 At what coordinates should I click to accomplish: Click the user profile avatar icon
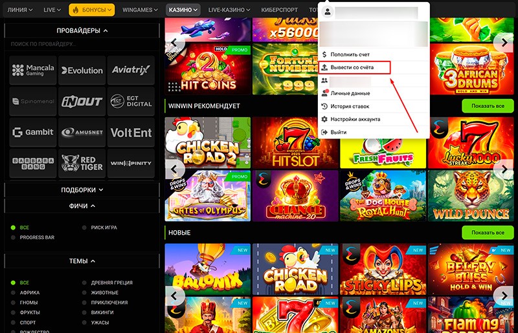coord(328,12)
